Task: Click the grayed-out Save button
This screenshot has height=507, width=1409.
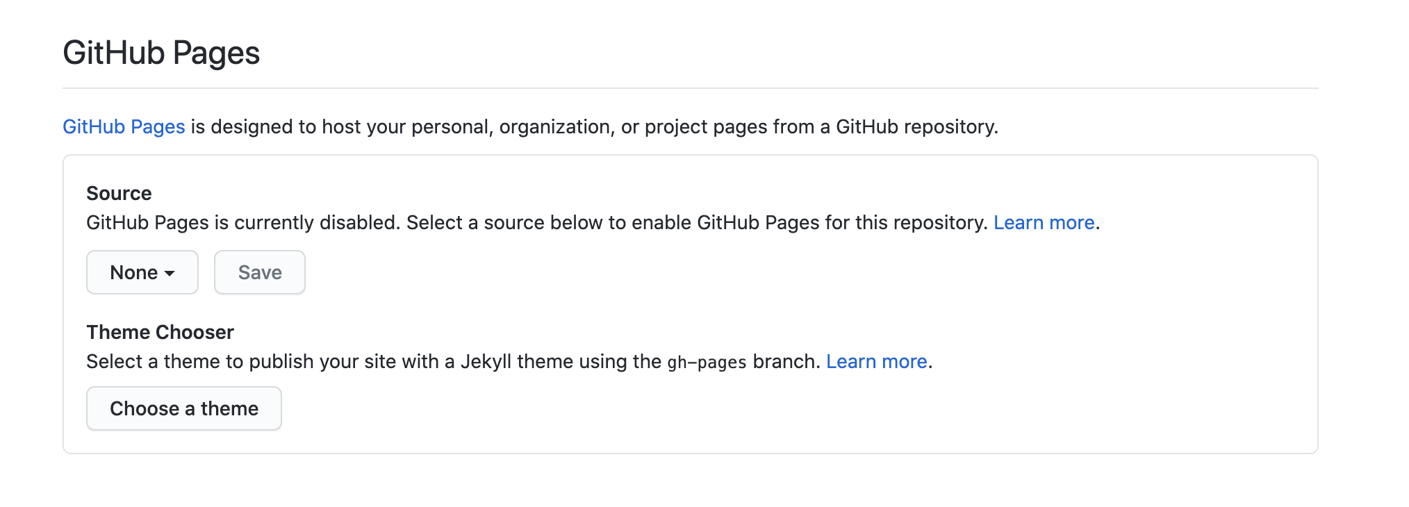Action: pos(260,272)
